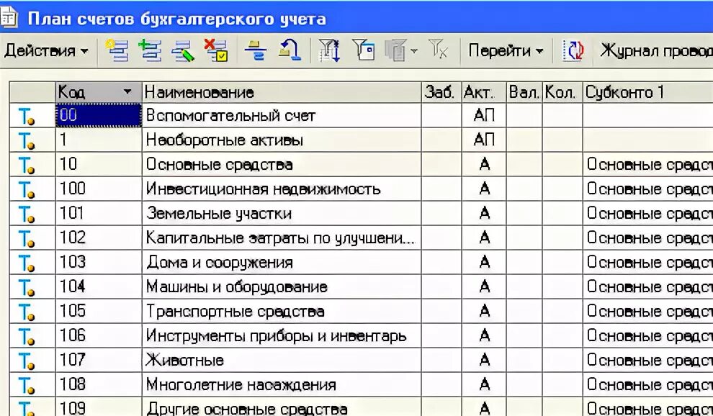The width and height of the screenshot is (713, 416).
Task: Click the add new account icon
Action: tap(117, 50)
